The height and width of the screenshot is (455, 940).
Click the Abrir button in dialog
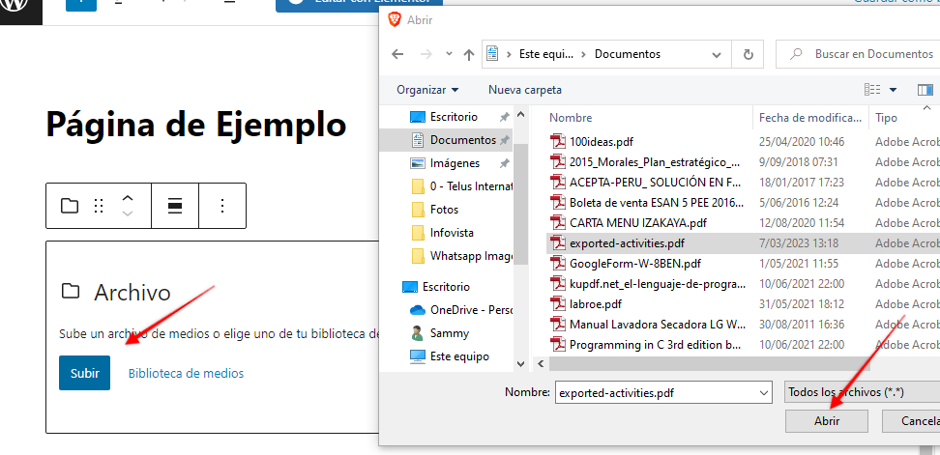826,421
